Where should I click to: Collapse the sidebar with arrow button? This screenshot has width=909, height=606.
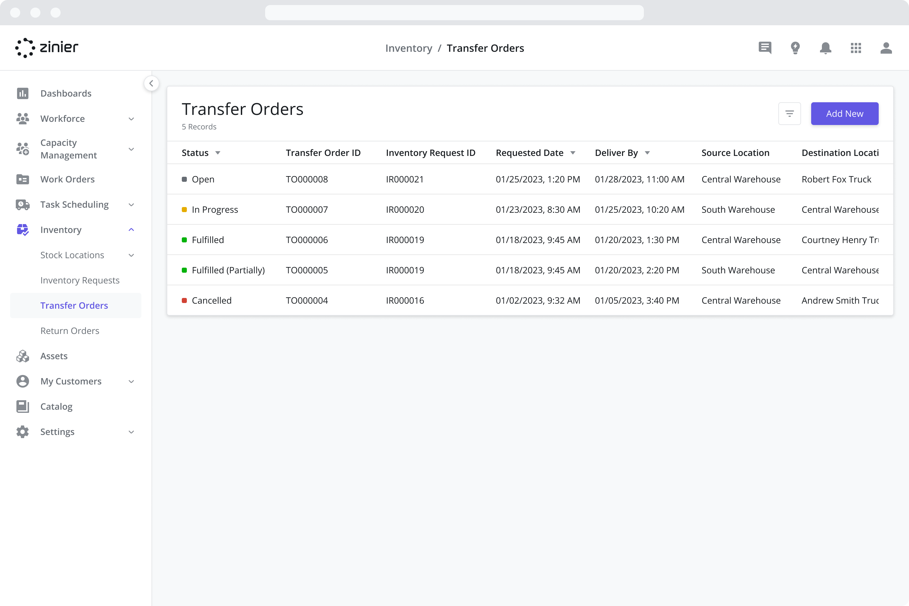coord(151,83)
